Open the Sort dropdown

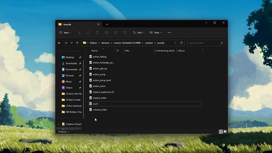pos(139,33)
